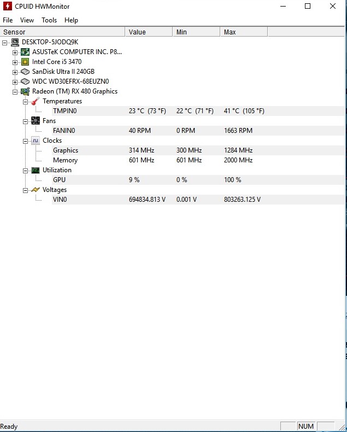The image size is (347, 432).
Task: Collapse the Radeon RX 480 Graphics node
Action: click(x=15, y=92)
